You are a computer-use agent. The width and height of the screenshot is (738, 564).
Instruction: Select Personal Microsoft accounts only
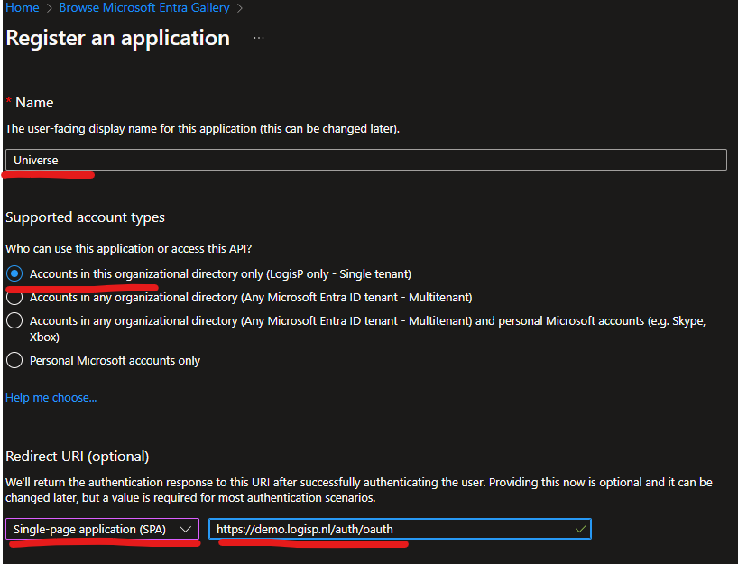[x=14, y=360]
